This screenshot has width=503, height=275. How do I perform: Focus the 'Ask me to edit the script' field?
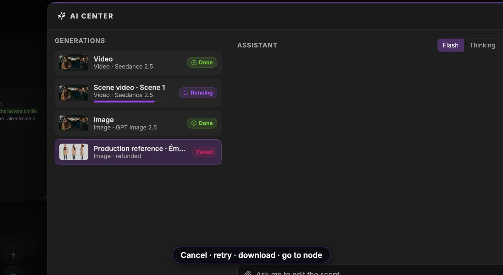tap(370, 271)
